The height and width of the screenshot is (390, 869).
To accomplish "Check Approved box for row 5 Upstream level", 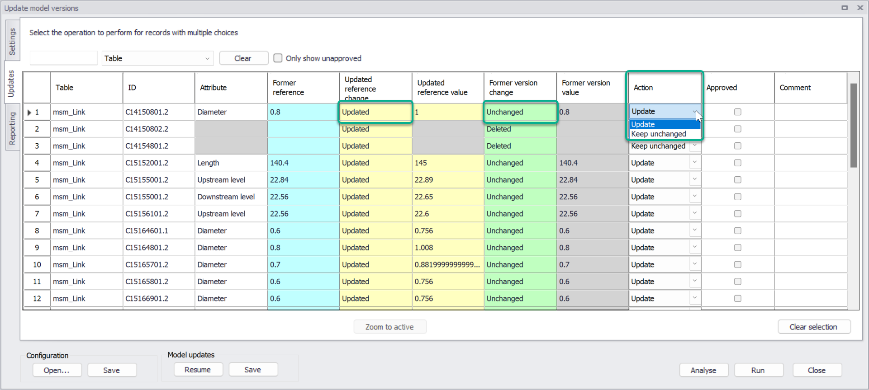I will [x=738, y=180].
